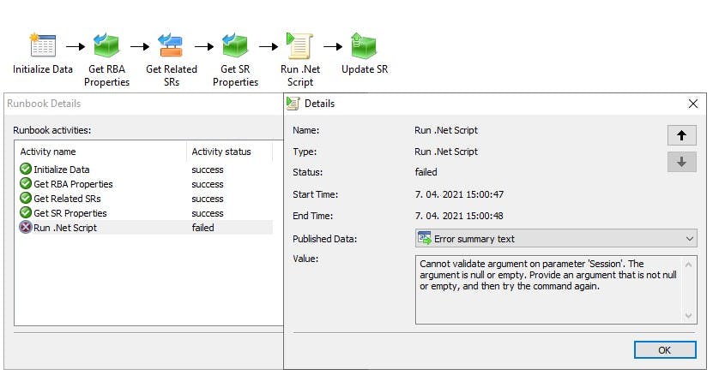Select the Initialize Data row in the list
The image size is (725, 381).
point(144,170)
